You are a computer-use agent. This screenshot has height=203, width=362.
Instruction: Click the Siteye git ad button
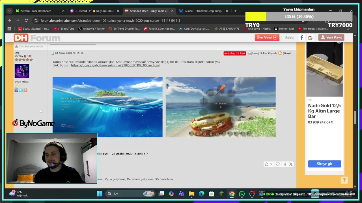tap(324, 164)
